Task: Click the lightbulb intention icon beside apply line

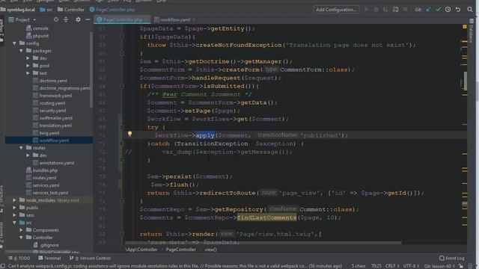Action: [x=129, y=134]
